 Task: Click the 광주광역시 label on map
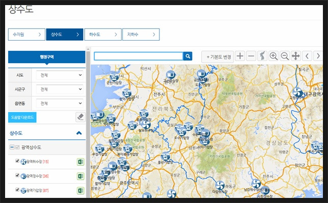click(129, 183)
